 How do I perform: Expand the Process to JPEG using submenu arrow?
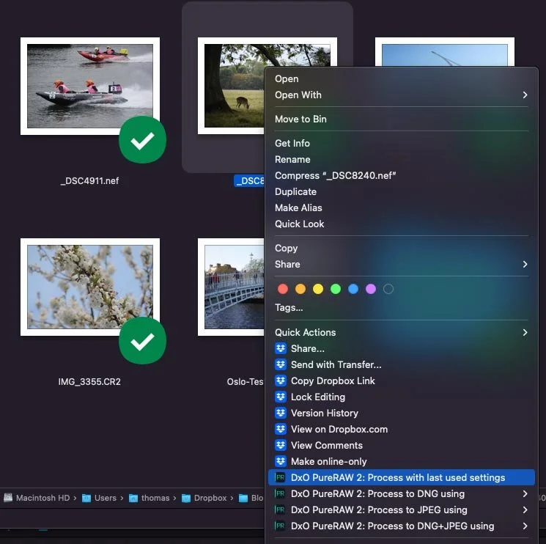[525, 510]
